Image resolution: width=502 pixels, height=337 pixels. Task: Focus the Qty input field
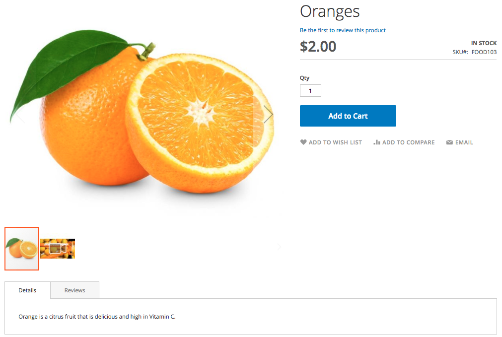[x=310, y=91]
